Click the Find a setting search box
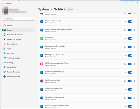The image size is (140, 109). click(18, 19)
